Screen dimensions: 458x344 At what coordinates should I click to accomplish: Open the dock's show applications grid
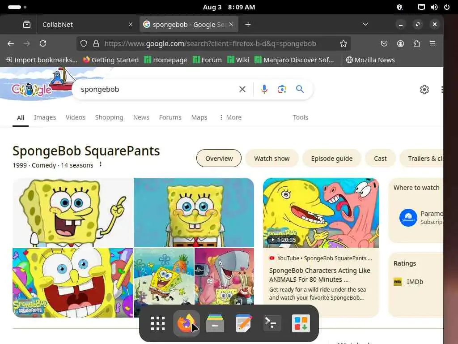coord(158,323)
